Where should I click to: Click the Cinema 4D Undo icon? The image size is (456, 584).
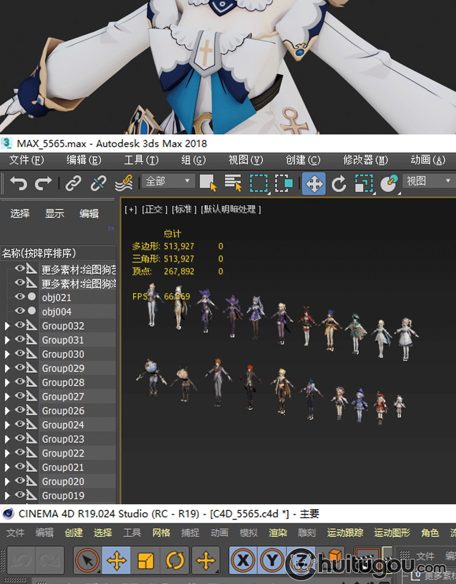(x=21, y=560)
